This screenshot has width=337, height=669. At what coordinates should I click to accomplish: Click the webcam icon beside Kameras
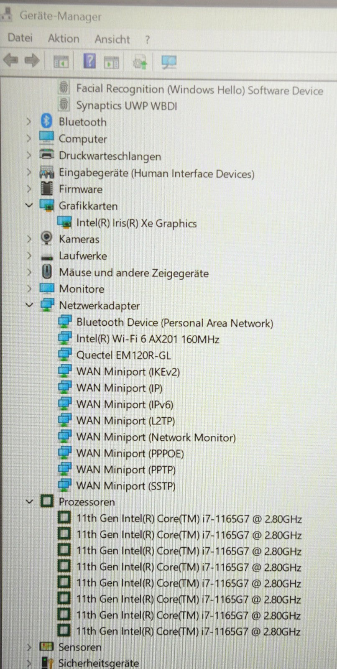(46, 239)
